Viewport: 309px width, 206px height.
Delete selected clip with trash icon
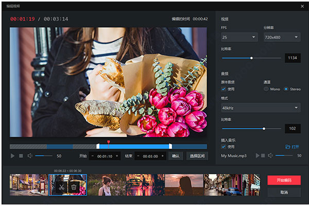click(74, 187)
